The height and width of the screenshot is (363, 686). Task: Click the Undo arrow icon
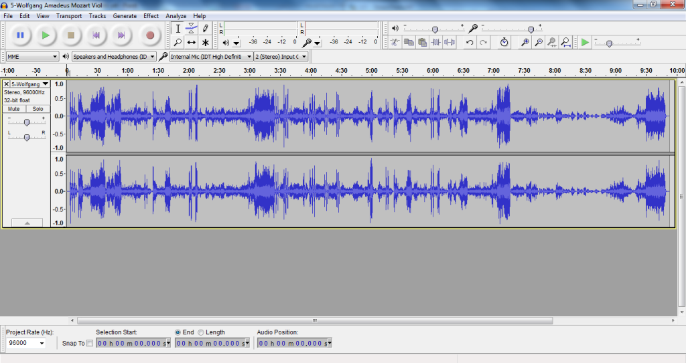click(470, 42)
